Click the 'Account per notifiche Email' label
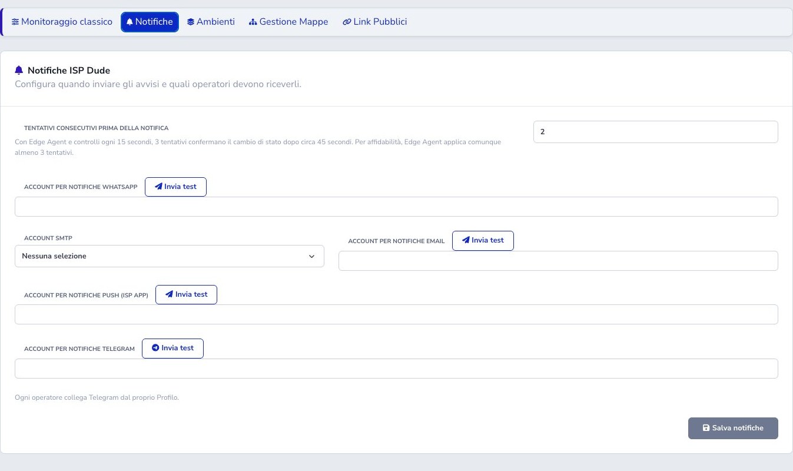This screenshot has width=793, height=471. (397, 241)
